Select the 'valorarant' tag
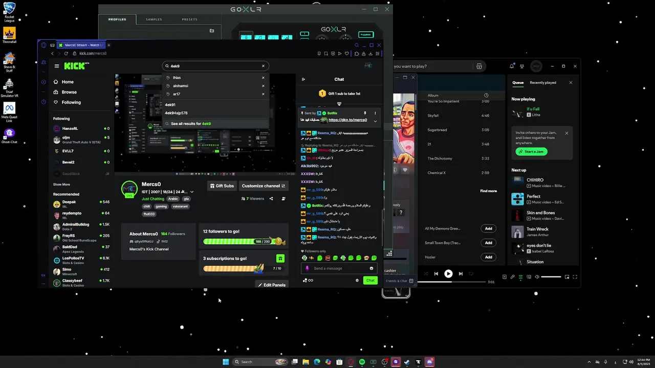Image resolution: width=655 pixels, height=368 pixels. tap(180, 206)
